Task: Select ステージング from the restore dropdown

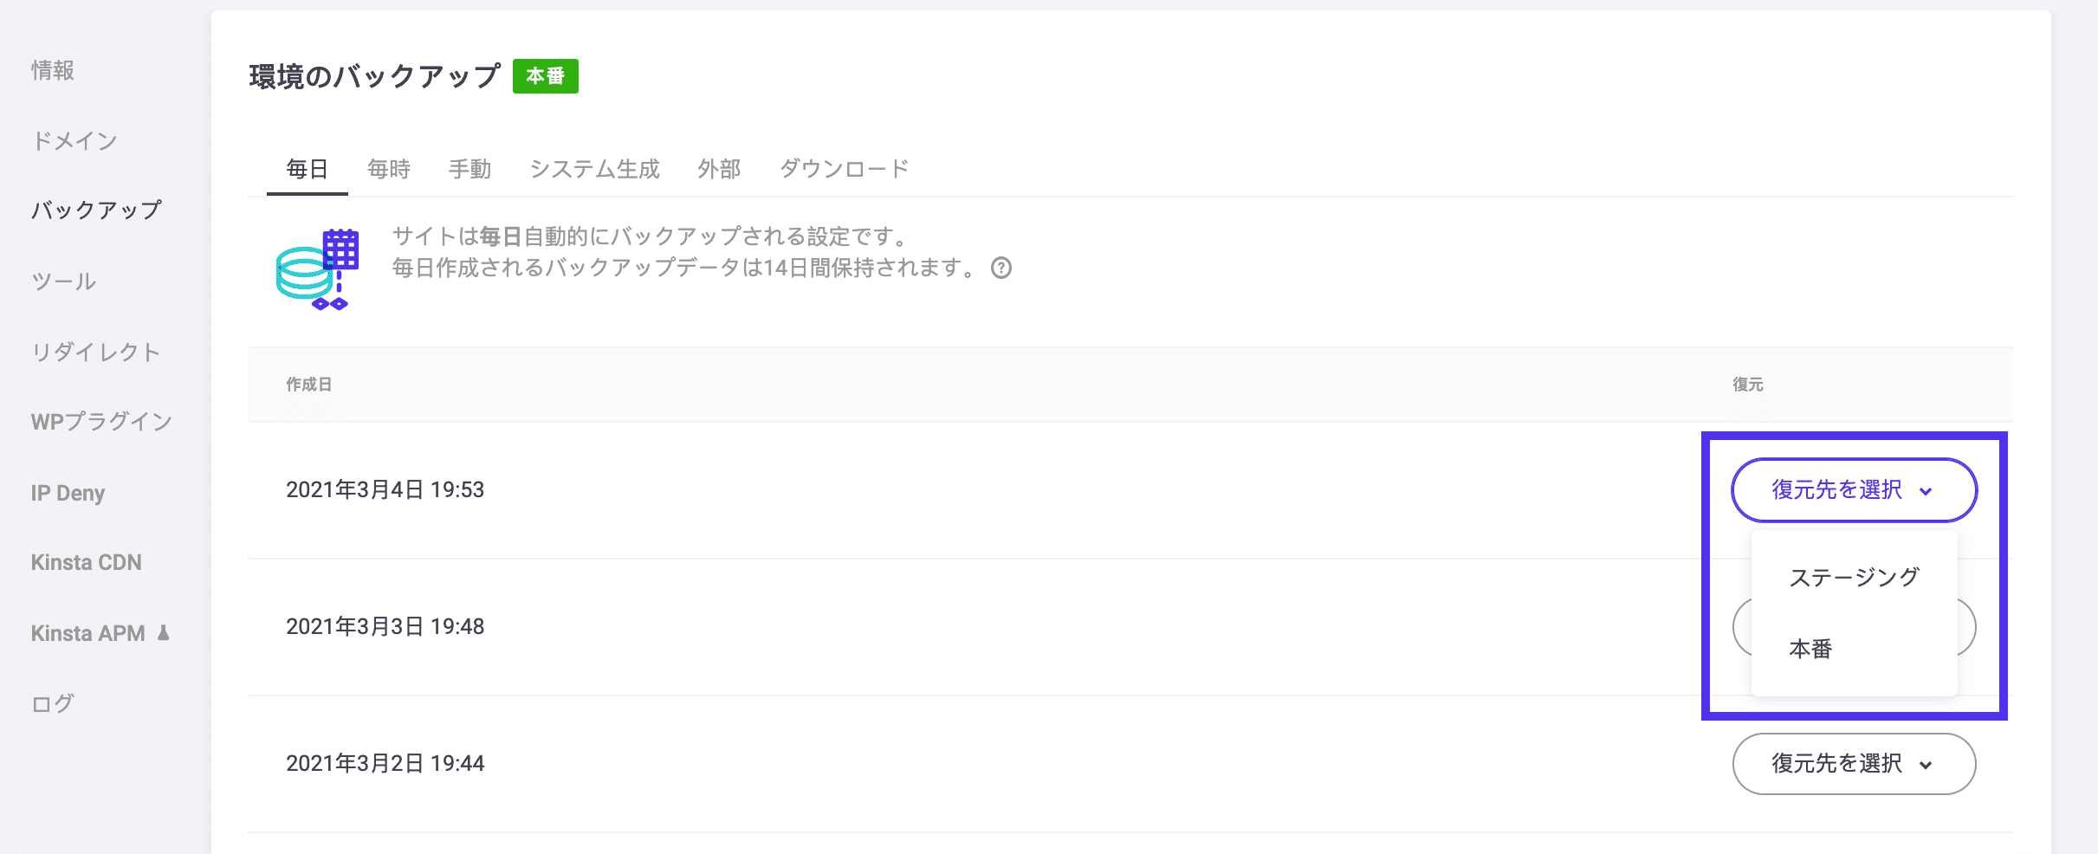Action: point(1853,576)
